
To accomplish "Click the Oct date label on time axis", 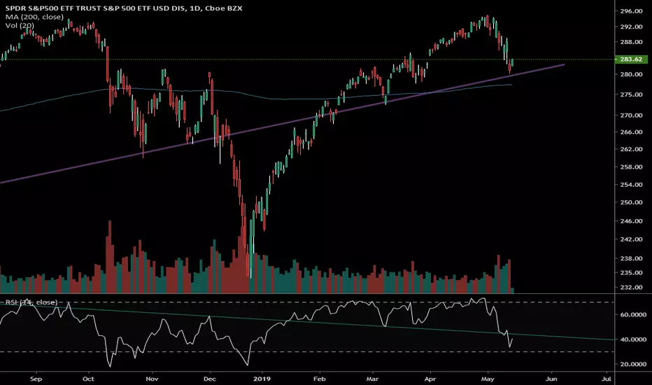I will coord(88,379).
